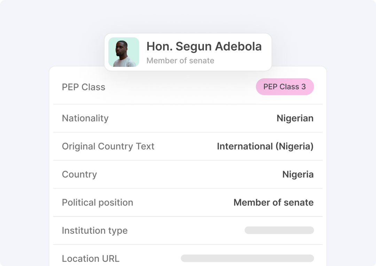
Task: Click the Nationality field label
Action: (85, 118)
